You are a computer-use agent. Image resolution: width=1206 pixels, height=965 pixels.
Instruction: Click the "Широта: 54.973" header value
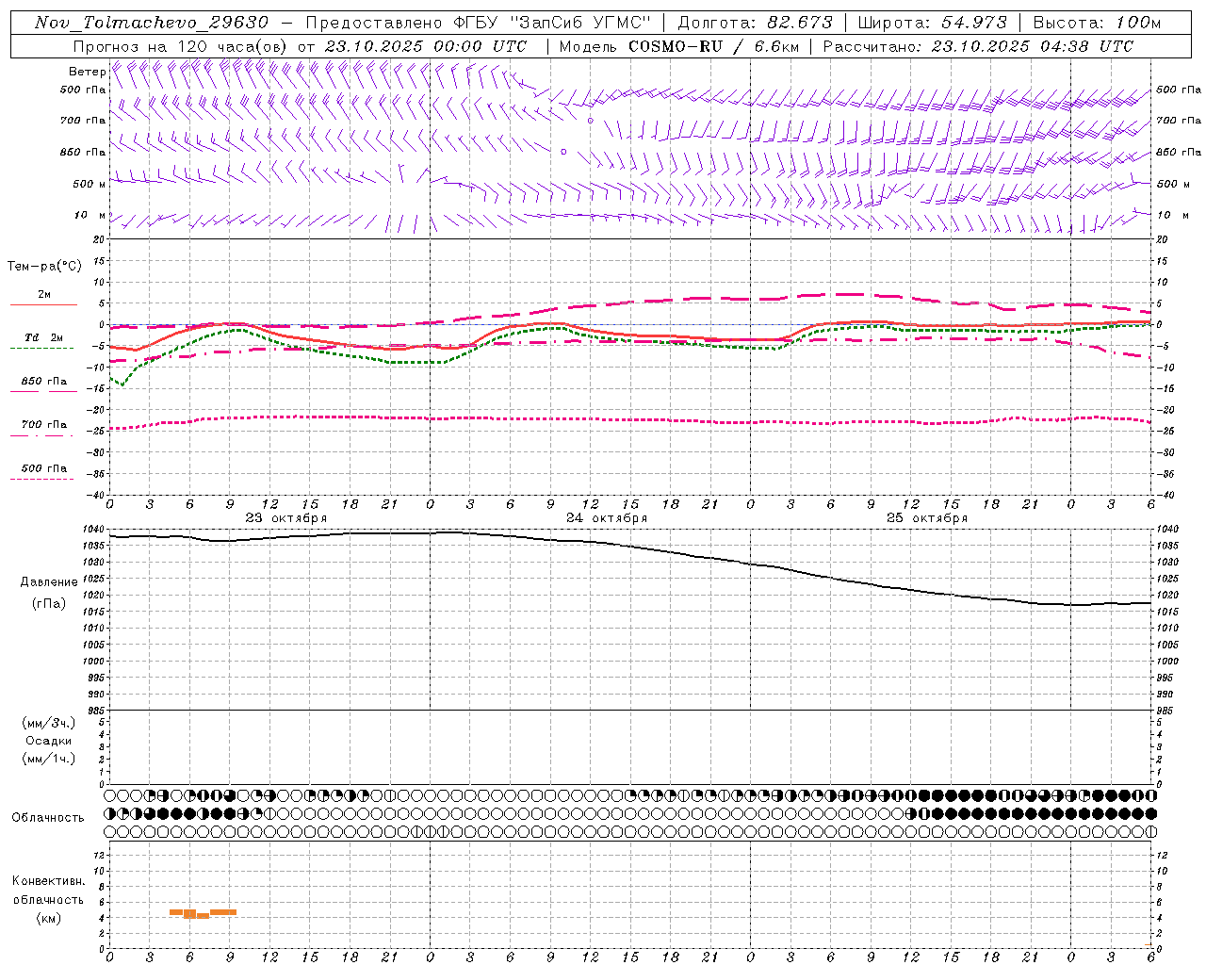pyautogui.click(x=932, y=23)
